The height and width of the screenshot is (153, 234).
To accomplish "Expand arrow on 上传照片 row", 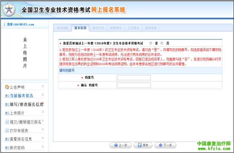I will pyautogui.click(x=43, y=112).
